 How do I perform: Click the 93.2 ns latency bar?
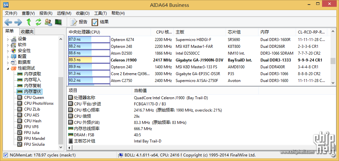coord(89,81)
